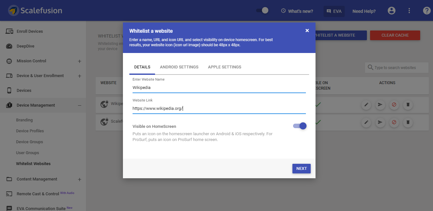
Task: Click the Devices phone icon
Action: pyautogui.click(x=9, y=91)
